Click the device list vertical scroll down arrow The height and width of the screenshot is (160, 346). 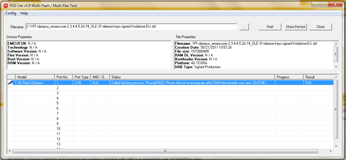click(336, 146)
